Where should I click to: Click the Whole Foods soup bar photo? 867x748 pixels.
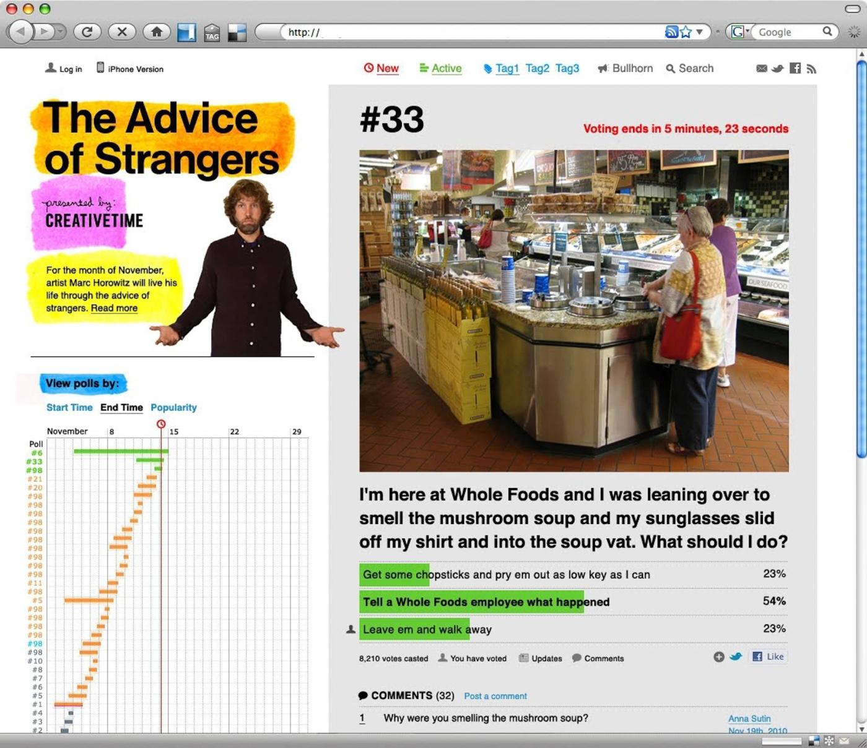(x=574, y=311)
